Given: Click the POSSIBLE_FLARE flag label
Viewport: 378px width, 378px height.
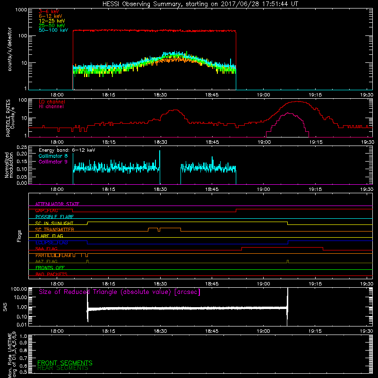Looking at the screenshot, I should click(x=54, y=217).
